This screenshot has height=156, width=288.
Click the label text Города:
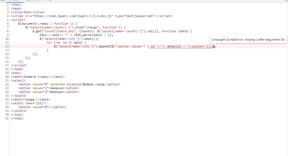tap(30, 99)
